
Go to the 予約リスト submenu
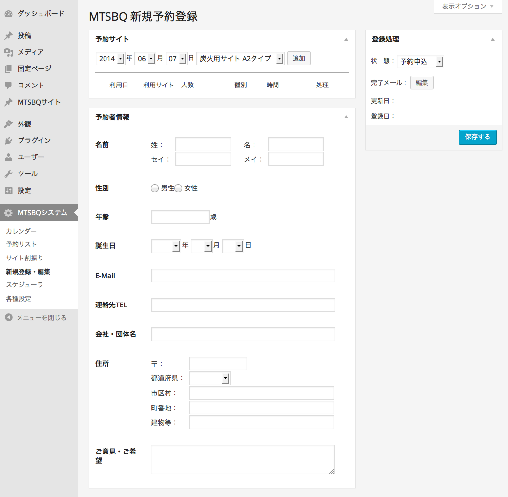[x=21, y=244]
